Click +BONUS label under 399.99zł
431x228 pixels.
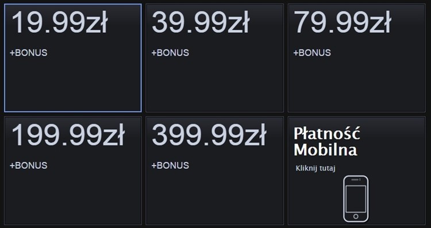tap(171, 165)
